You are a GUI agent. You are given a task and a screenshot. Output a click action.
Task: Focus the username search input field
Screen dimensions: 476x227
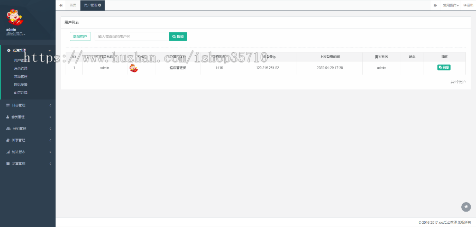click(x=132, y=37)
